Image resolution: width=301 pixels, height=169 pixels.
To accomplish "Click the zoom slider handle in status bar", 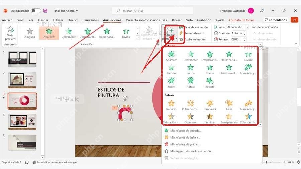I will tap(266, 162).
